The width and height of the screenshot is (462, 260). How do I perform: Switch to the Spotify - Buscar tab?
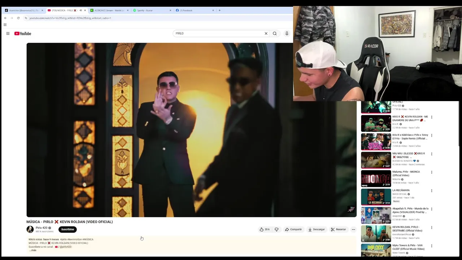pos(152,10)
